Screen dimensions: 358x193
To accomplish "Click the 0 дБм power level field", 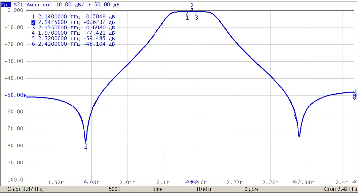I will (251, 189).
